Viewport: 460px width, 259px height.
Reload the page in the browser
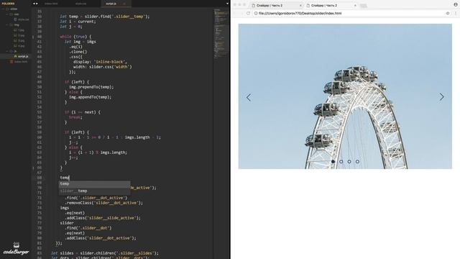click(248, 13)
